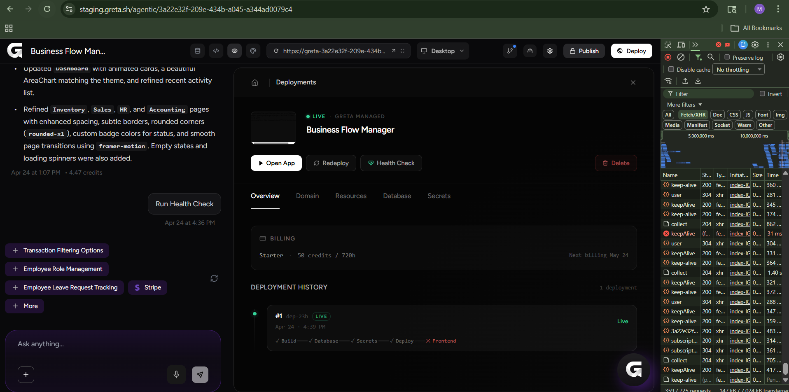The image size is (789, 392).
Task: Click the Stripe integration chip
Action: tap(147, 287)
